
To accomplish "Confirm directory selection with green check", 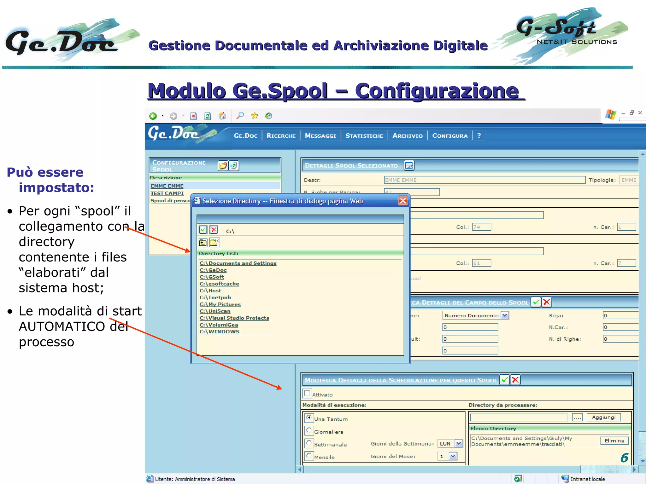I will [x=203, y=230].
